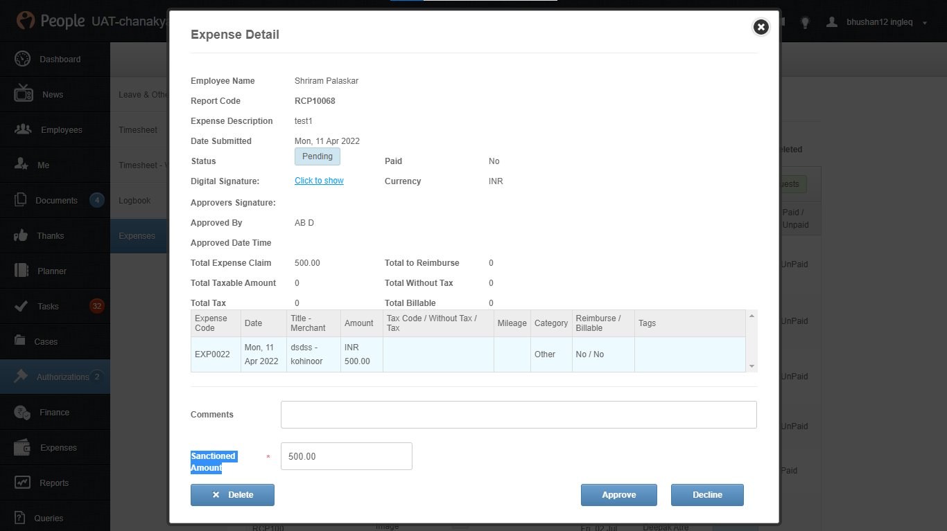Click the People logo icon

[26, 21]
